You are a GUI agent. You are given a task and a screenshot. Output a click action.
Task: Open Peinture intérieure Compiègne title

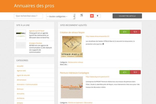point(74,73)
